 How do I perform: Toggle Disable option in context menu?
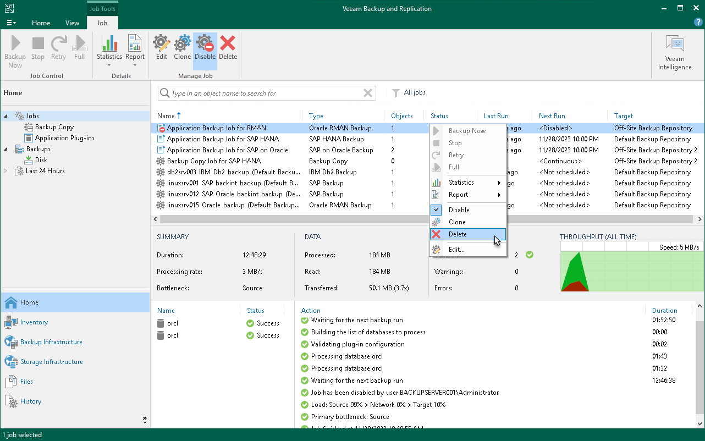click(459, 210)
